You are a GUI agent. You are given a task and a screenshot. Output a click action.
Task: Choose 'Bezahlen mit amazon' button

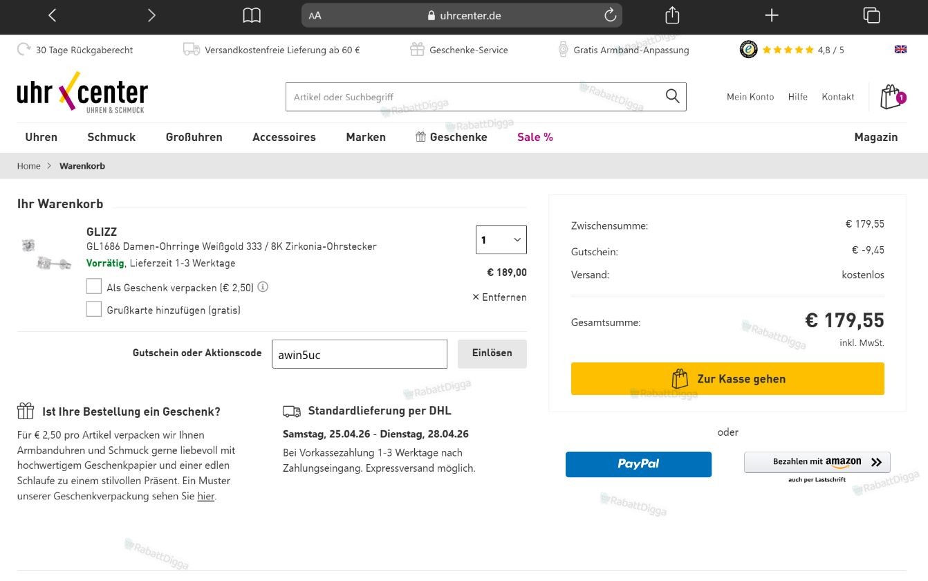(817, 463)
